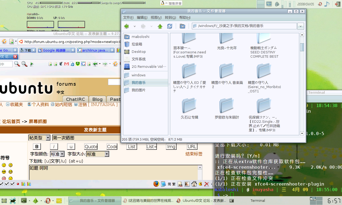
Task: Open the 视图(V) menu
Action: pyautogui.click(x=156, y=18)
